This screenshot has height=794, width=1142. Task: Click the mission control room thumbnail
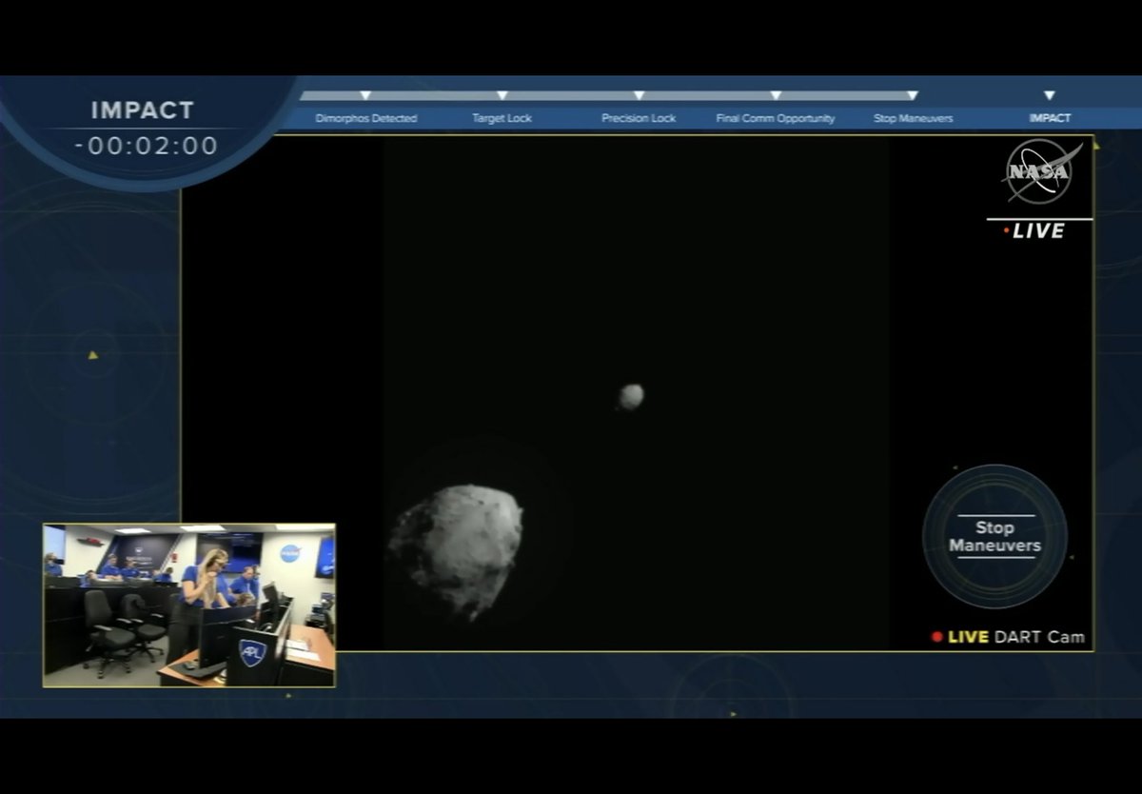[x=188, y=605]
